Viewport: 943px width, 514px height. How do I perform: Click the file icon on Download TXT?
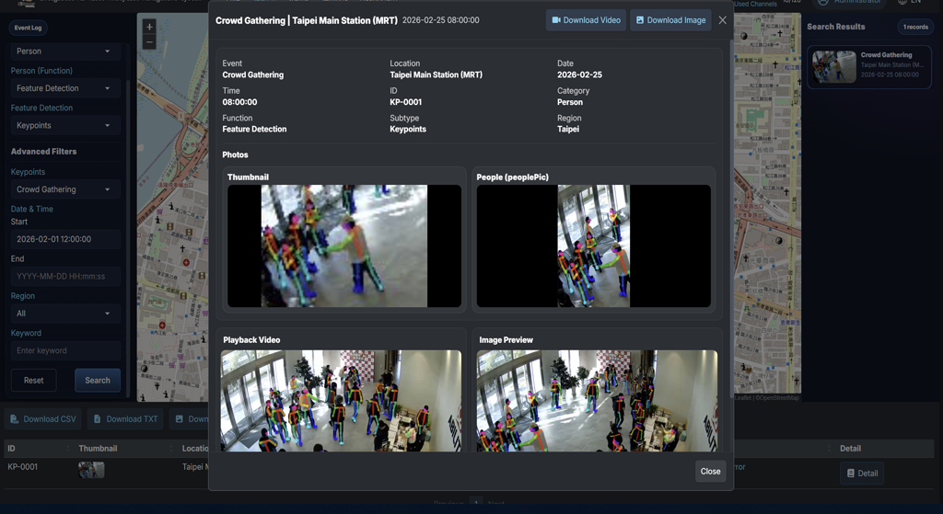click(x=98, y=419)
